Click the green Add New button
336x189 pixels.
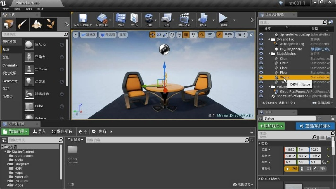tap(15, 131)
